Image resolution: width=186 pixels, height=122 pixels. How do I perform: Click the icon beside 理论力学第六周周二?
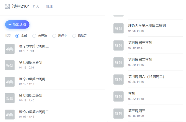pyautogui.click(x=10, y=115)
